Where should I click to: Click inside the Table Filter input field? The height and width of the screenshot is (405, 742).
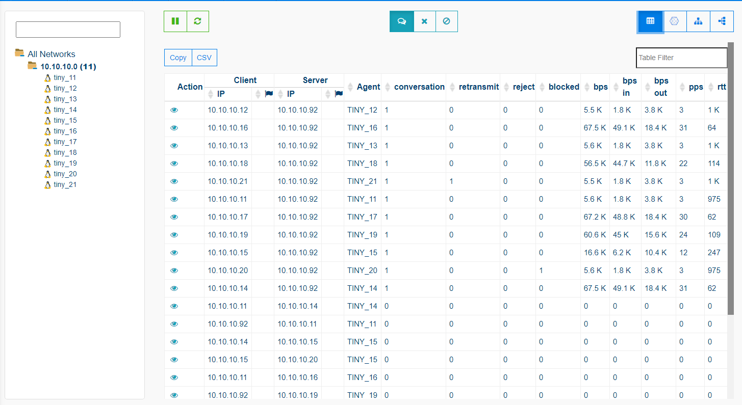[x=681, y=58]
